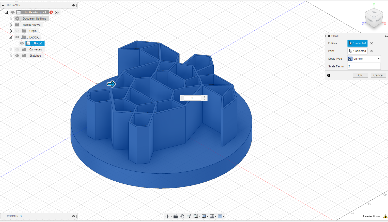Select the Zoom plus-minus tool
388x222 pixels.
pyautogui.click(x=189, y=216)
